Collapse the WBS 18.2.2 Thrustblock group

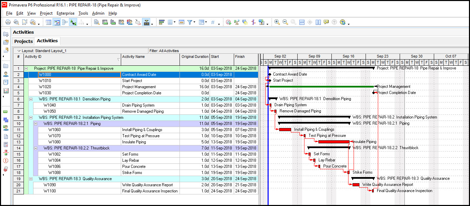click(36, 148)
